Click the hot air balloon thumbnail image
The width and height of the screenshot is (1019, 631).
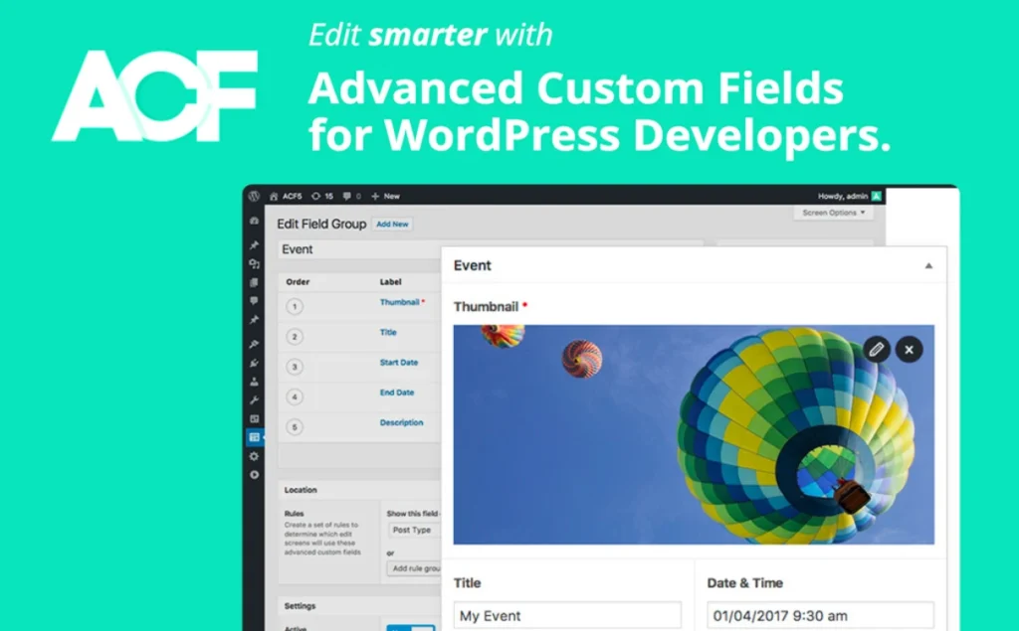(x=694, y=434)
